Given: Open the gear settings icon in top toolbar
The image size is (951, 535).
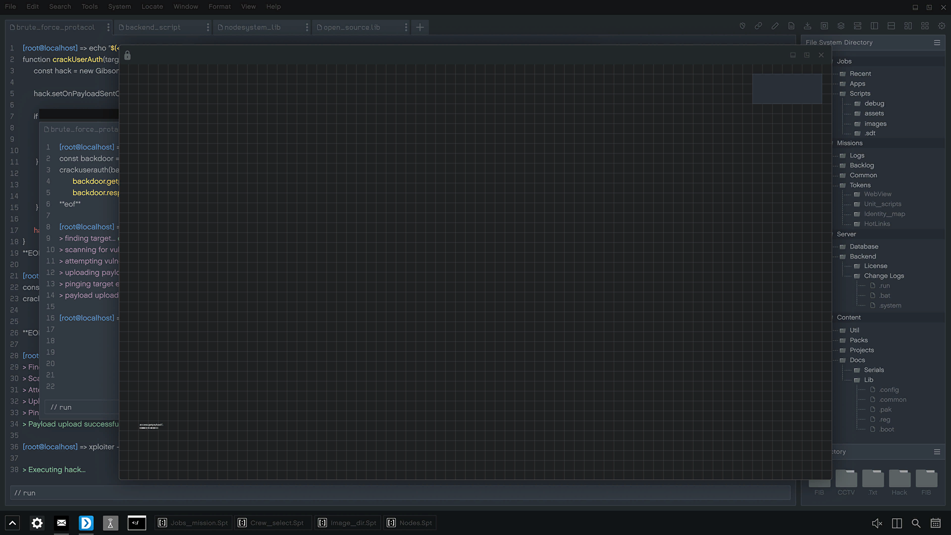Looking at the screenshot, I should tap(942, 26).
